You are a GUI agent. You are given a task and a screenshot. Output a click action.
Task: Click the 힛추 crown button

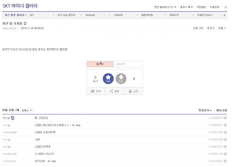click(x=96, y=91)
